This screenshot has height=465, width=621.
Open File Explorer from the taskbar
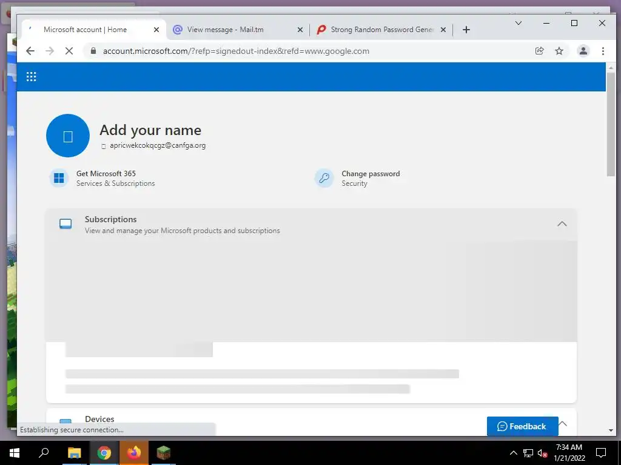(x=74, y=453)
